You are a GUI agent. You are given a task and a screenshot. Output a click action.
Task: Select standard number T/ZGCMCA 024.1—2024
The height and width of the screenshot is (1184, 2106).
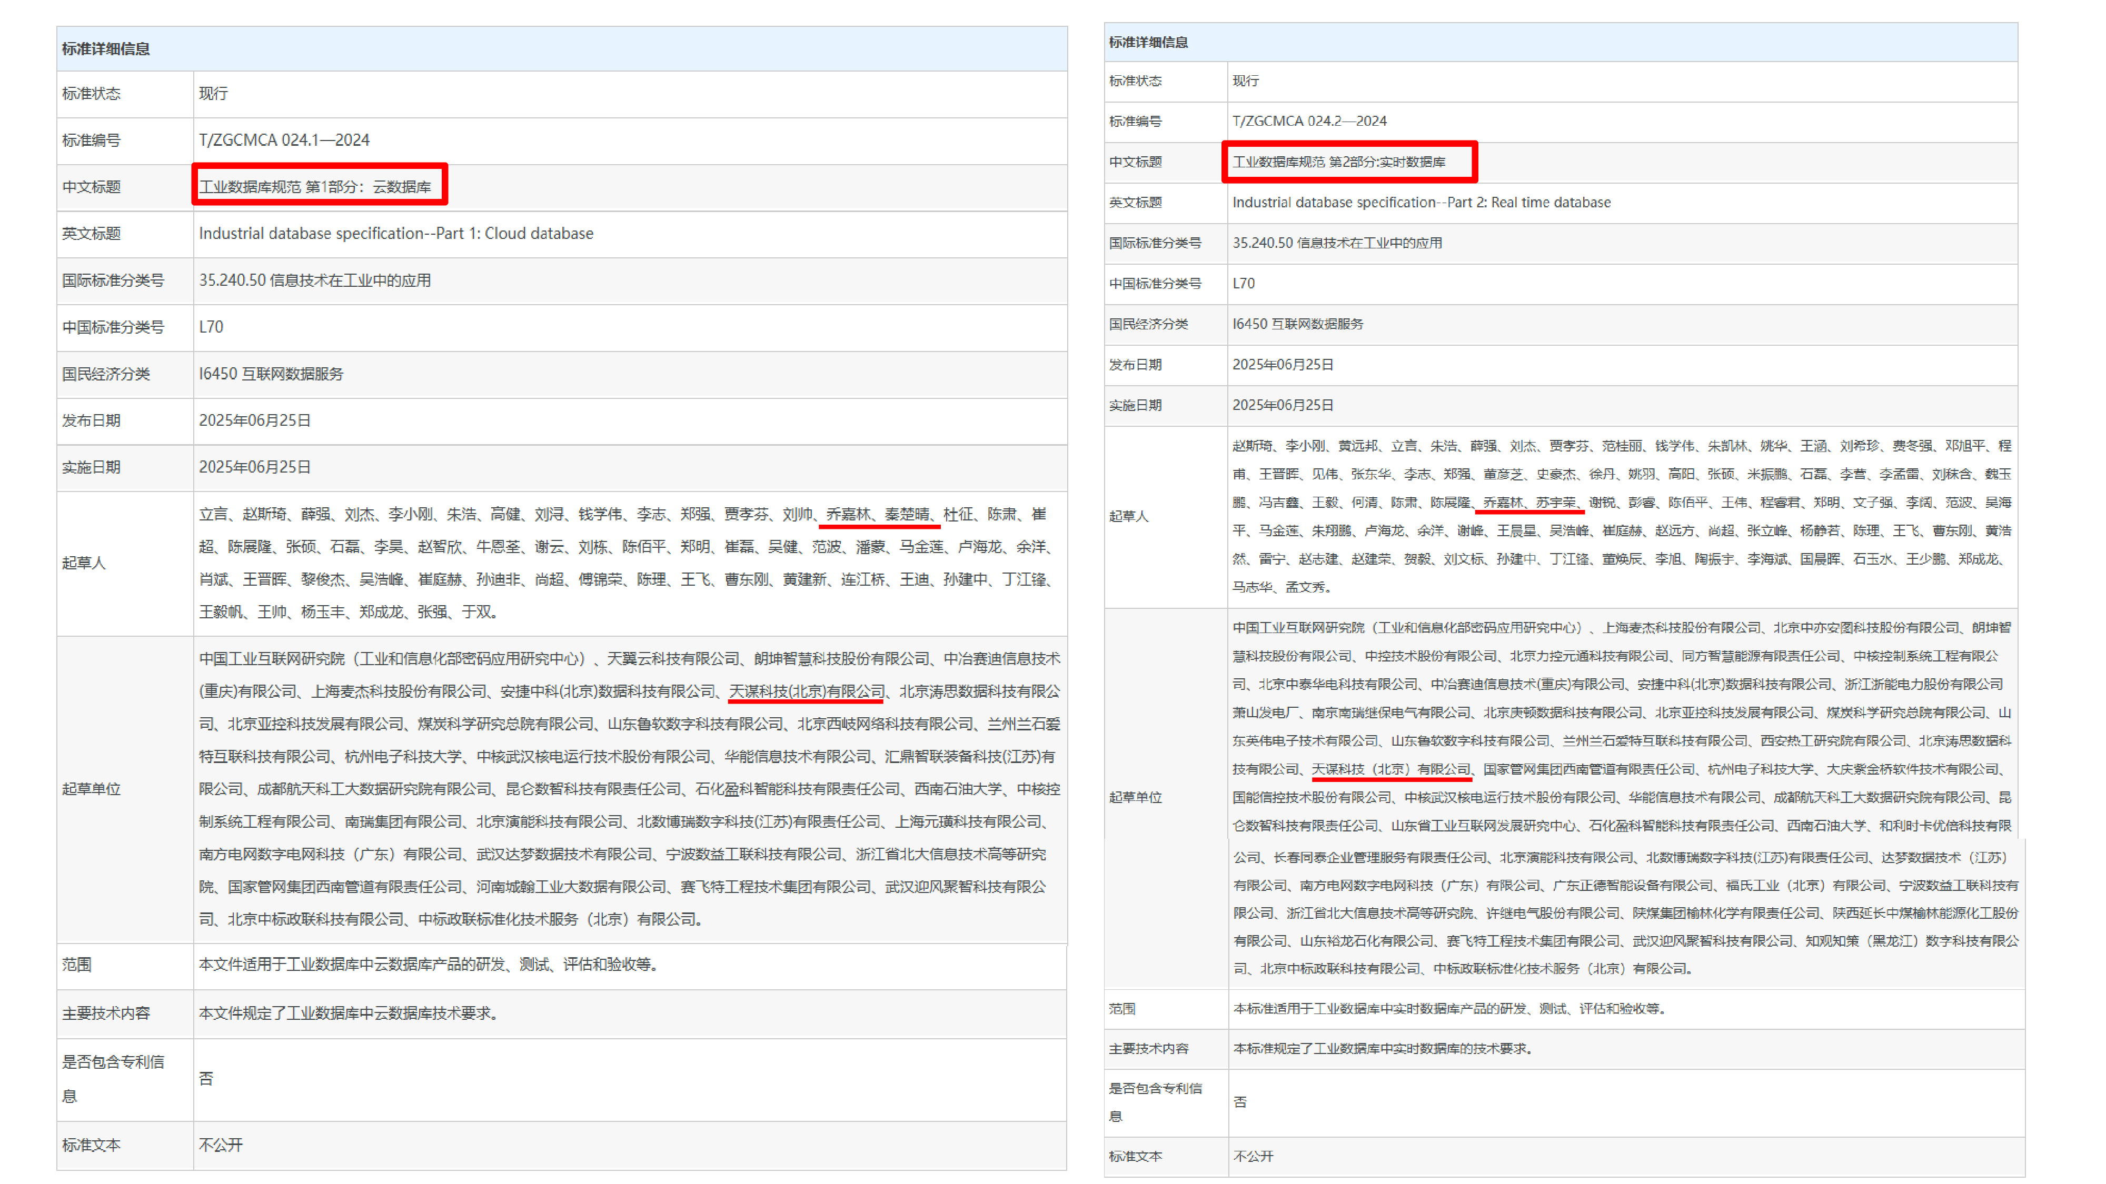[284, 140]
